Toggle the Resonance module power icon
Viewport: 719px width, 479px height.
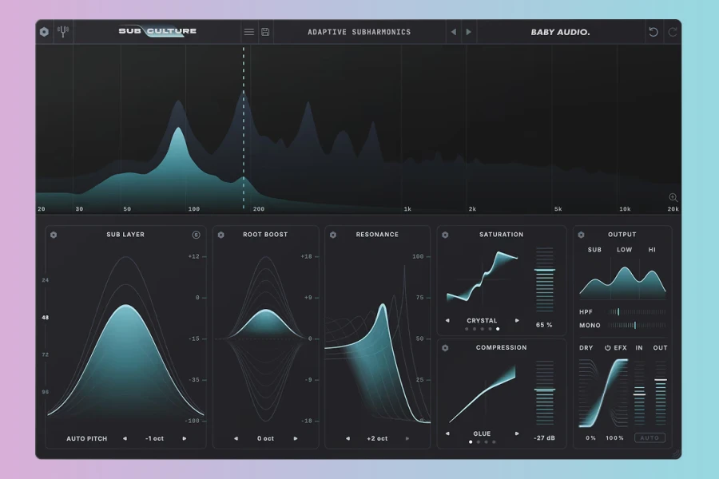tap(333, 235)
